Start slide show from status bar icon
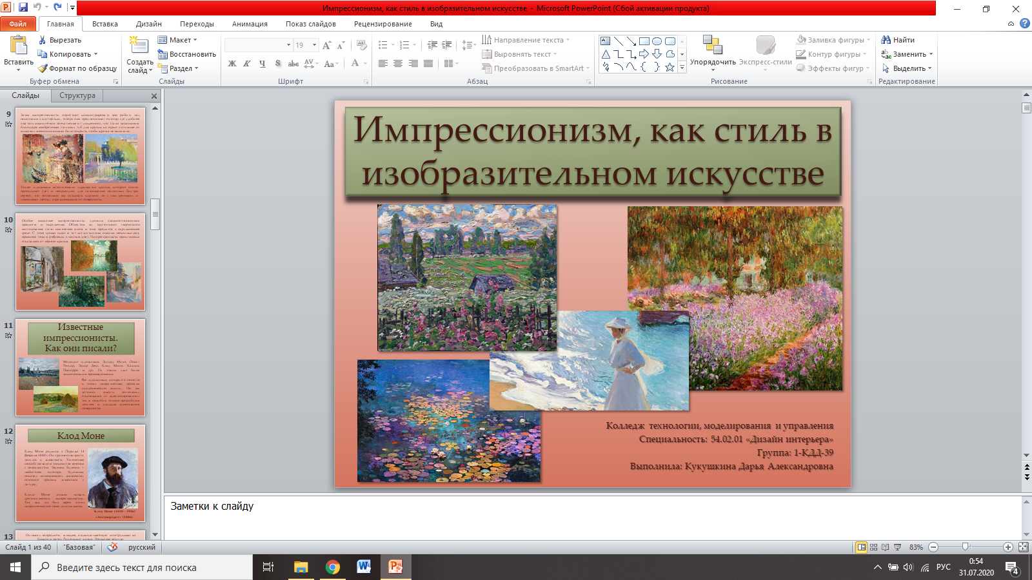 (x=897, y=547)
